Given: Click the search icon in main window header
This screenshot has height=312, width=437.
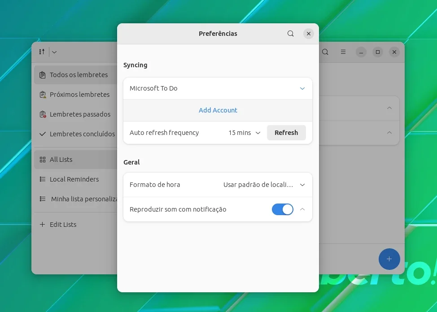Looking at the screenshot, I should coord(325,52).
